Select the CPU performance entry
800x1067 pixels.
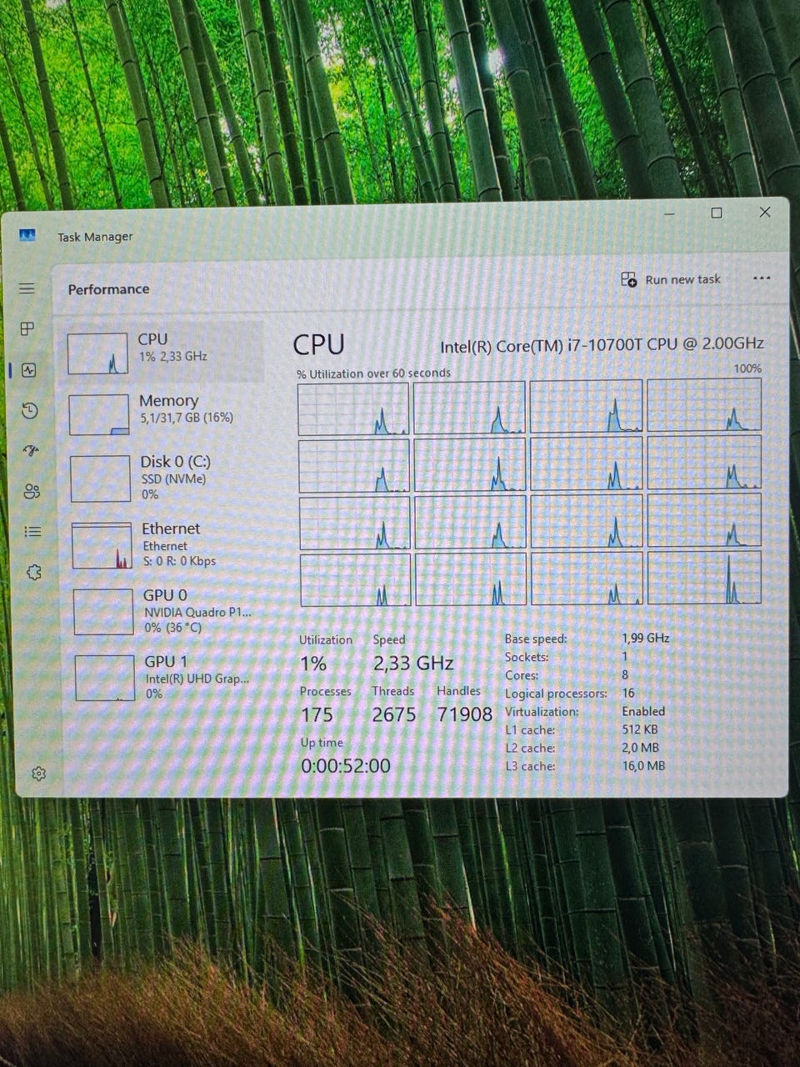click(x=164, y=351)
